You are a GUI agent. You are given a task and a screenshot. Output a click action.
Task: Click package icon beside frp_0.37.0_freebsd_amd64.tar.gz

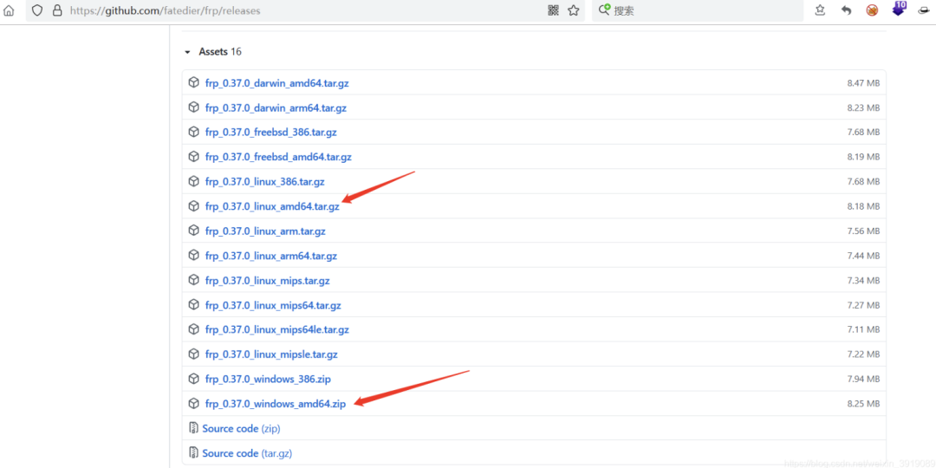[x=193, y=156]
